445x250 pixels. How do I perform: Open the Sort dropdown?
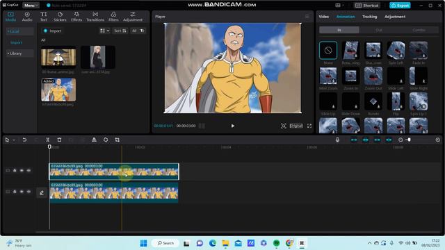tap(120, 31)
